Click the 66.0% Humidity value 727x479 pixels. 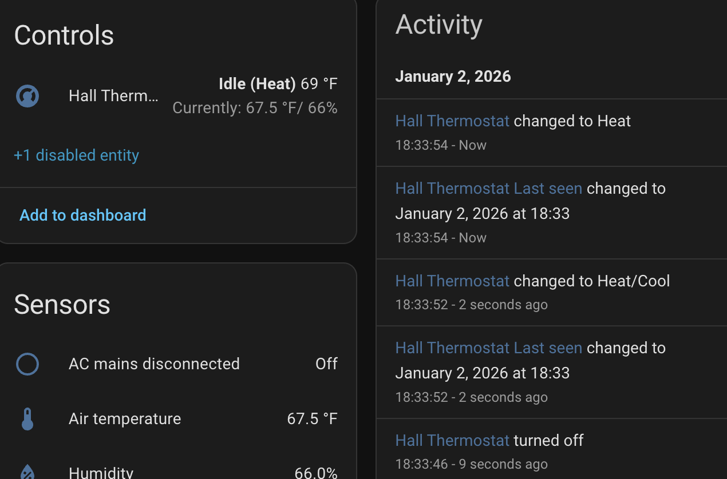coord(315,473)
